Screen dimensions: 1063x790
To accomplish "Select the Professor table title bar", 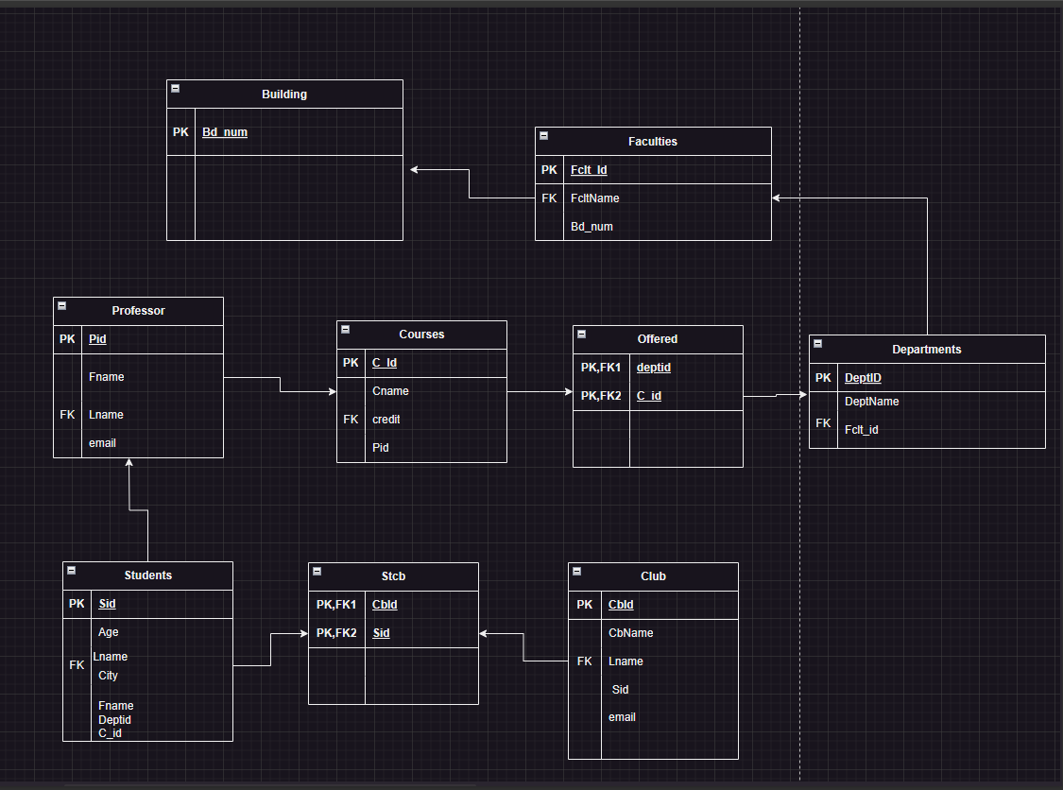I will (138, 310).
